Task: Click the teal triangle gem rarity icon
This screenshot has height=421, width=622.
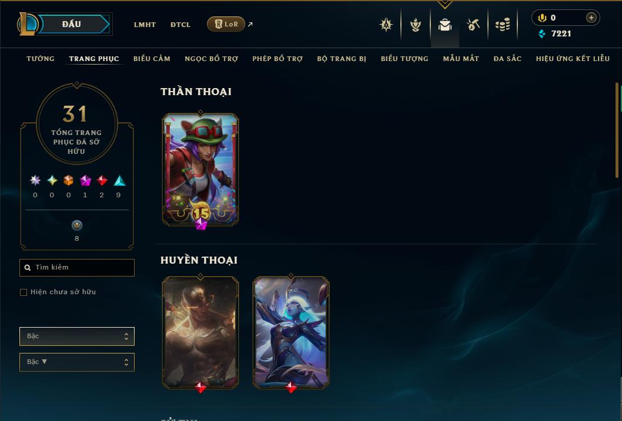Action: click(119, 181)
